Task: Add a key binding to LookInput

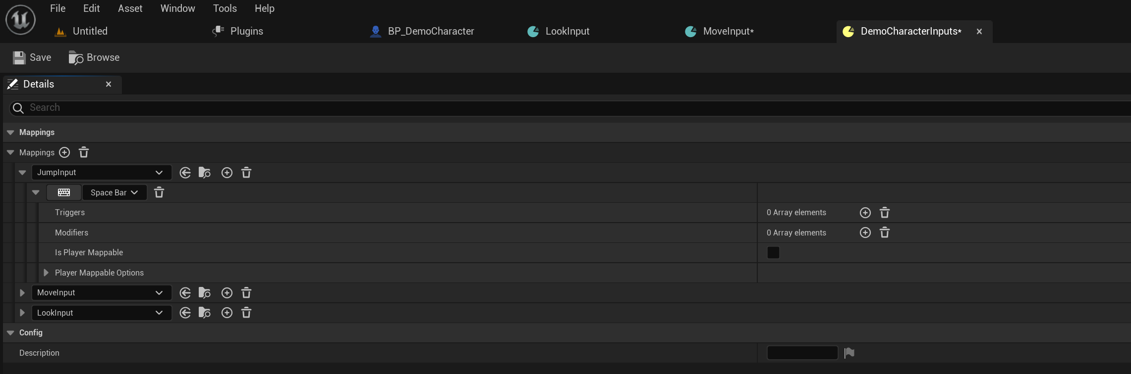Action: tap(227, 313)
